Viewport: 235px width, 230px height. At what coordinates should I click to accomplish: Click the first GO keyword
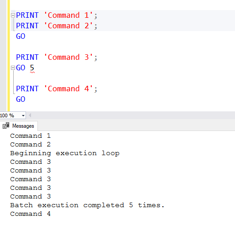click(x=21, y=36)
